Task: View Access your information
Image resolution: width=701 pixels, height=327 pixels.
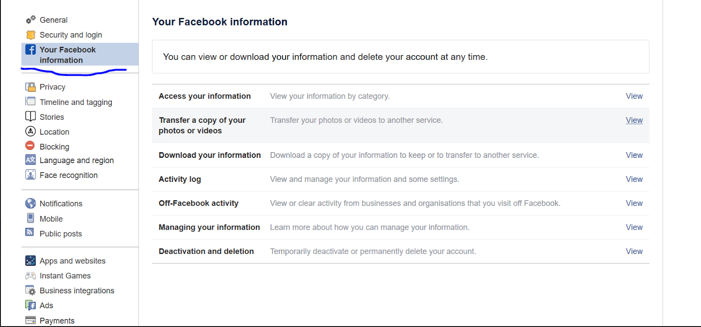Action: pyautogui.click(x=634, y=96)
